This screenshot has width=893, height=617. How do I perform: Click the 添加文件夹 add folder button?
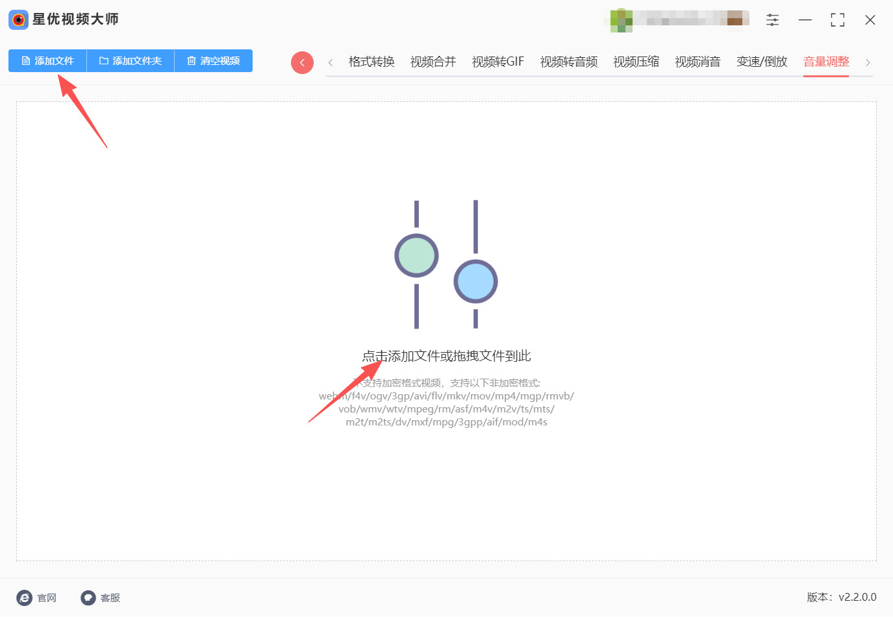pos(131,61)
